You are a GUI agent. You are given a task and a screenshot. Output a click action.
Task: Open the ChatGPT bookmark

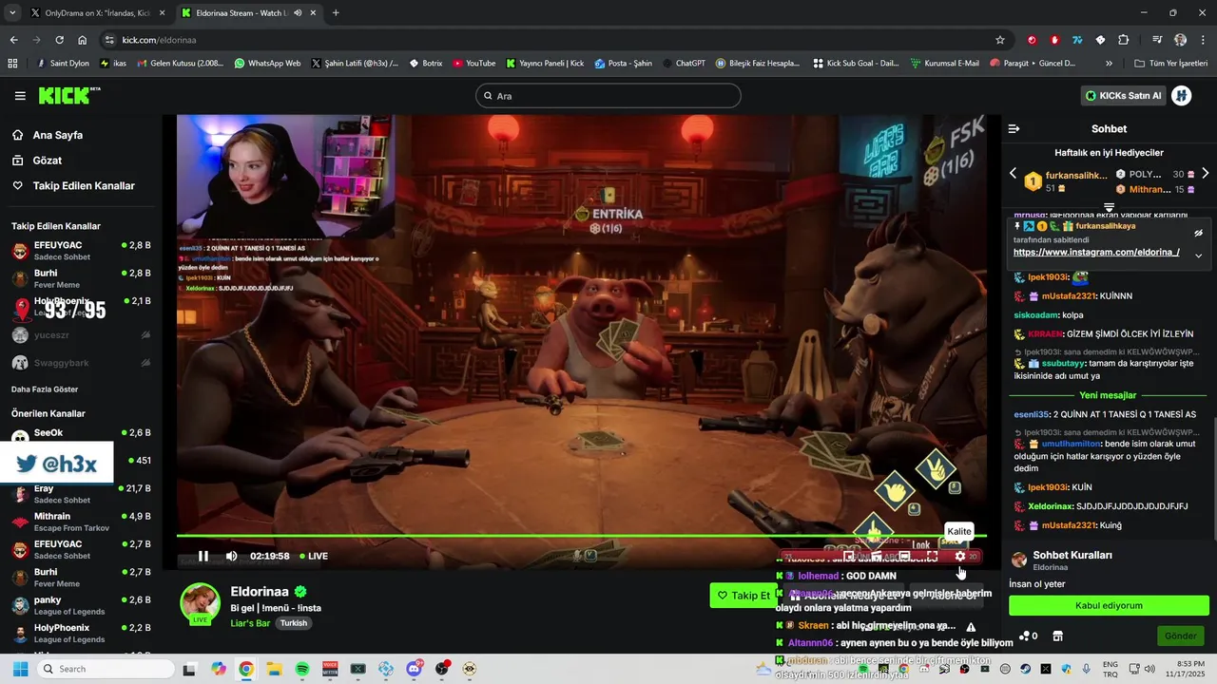pyautogui.click(x=683, y=64)
